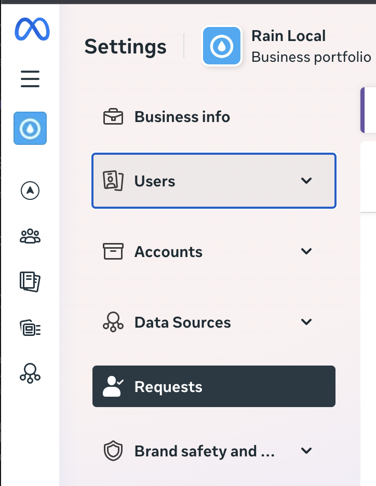Expand the Users section chevron
The image size is (376, 486).
click(x=306, y=181)
